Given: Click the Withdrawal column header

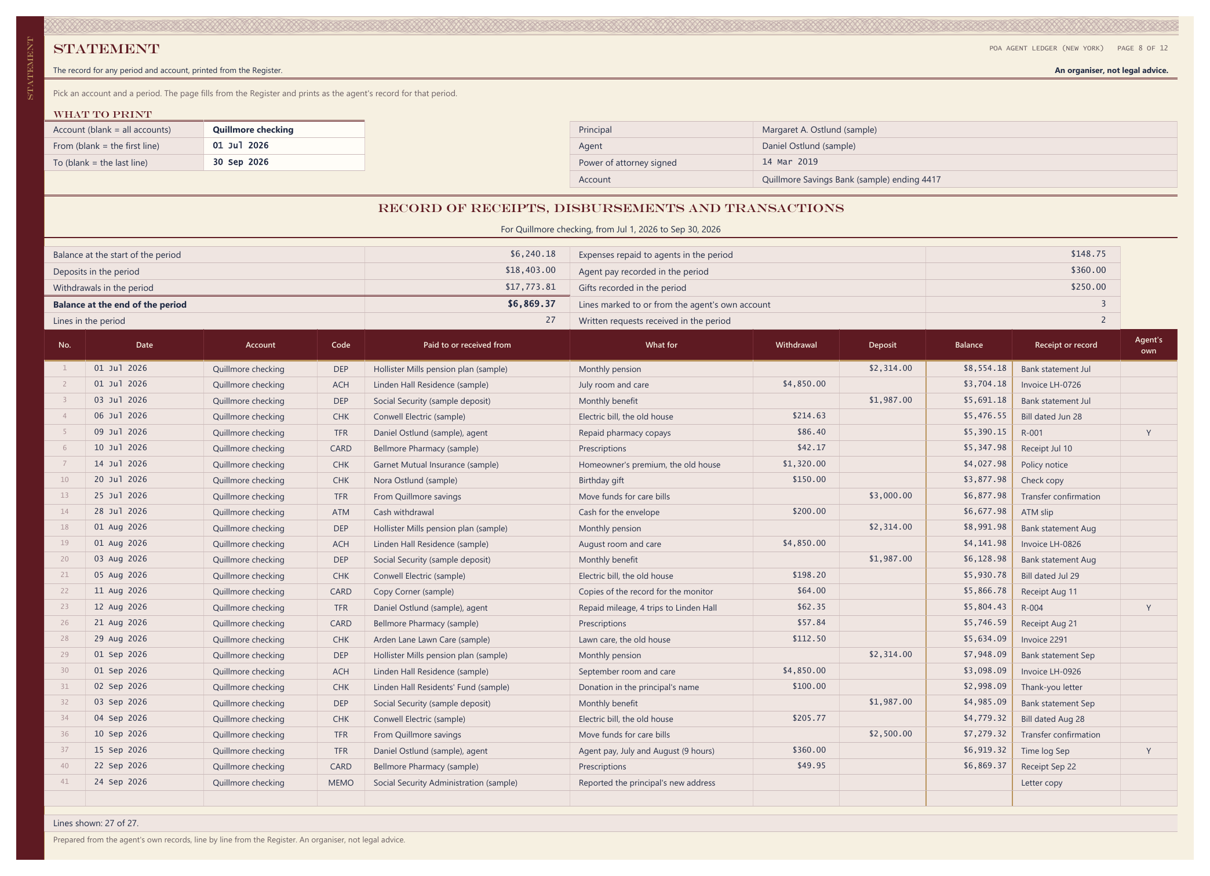Looking at the screenshot, I should click(796, 345).
